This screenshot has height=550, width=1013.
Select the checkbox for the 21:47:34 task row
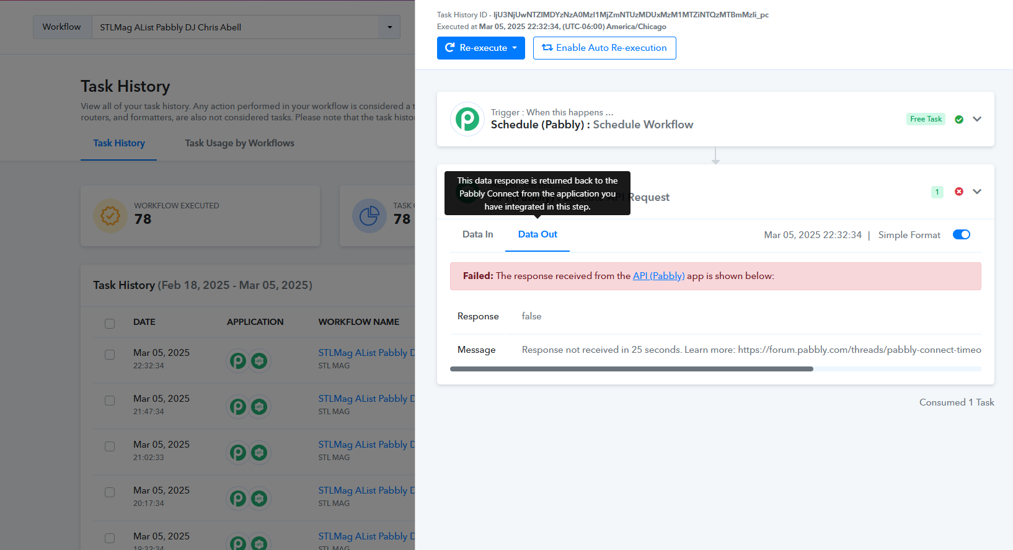(x=110, y=401)
